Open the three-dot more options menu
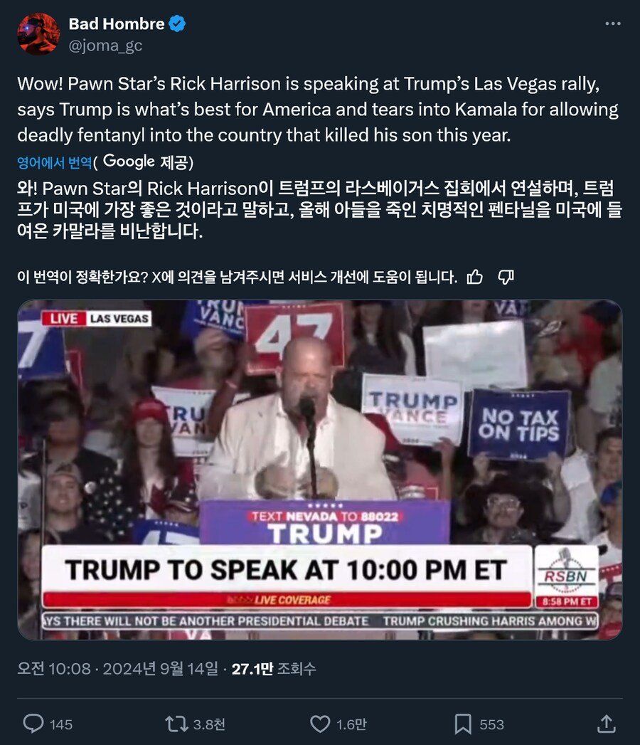This screenshot has height=745, width=640. point(612,23)
